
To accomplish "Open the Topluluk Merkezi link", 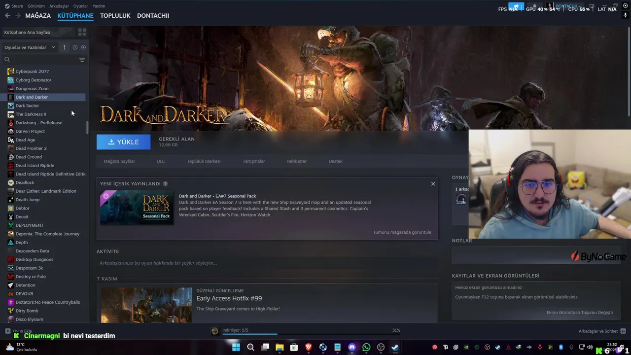I will (204, 161).
